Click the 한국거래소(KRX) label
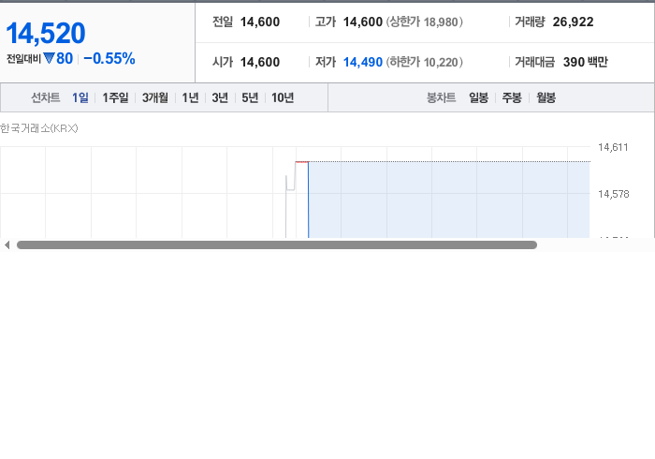655x459 pixels. click(x=39, y=128)
